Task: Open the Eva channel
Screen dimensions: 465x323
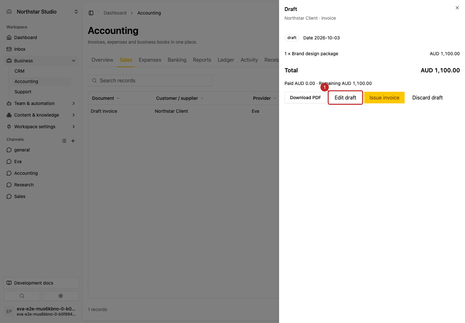Action: coord(41,161)
